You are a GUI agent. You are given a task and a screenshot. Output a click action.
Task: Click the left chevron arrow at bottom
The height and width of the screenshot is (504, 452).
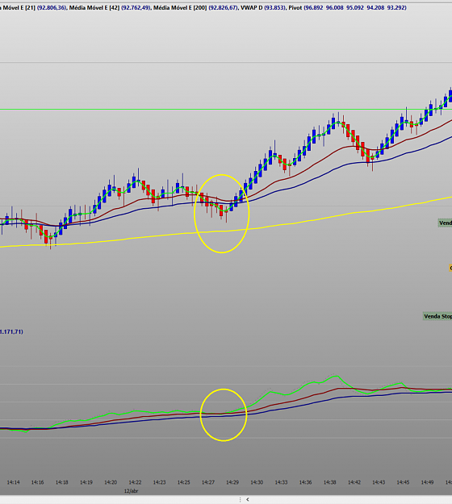coord(248,499)
